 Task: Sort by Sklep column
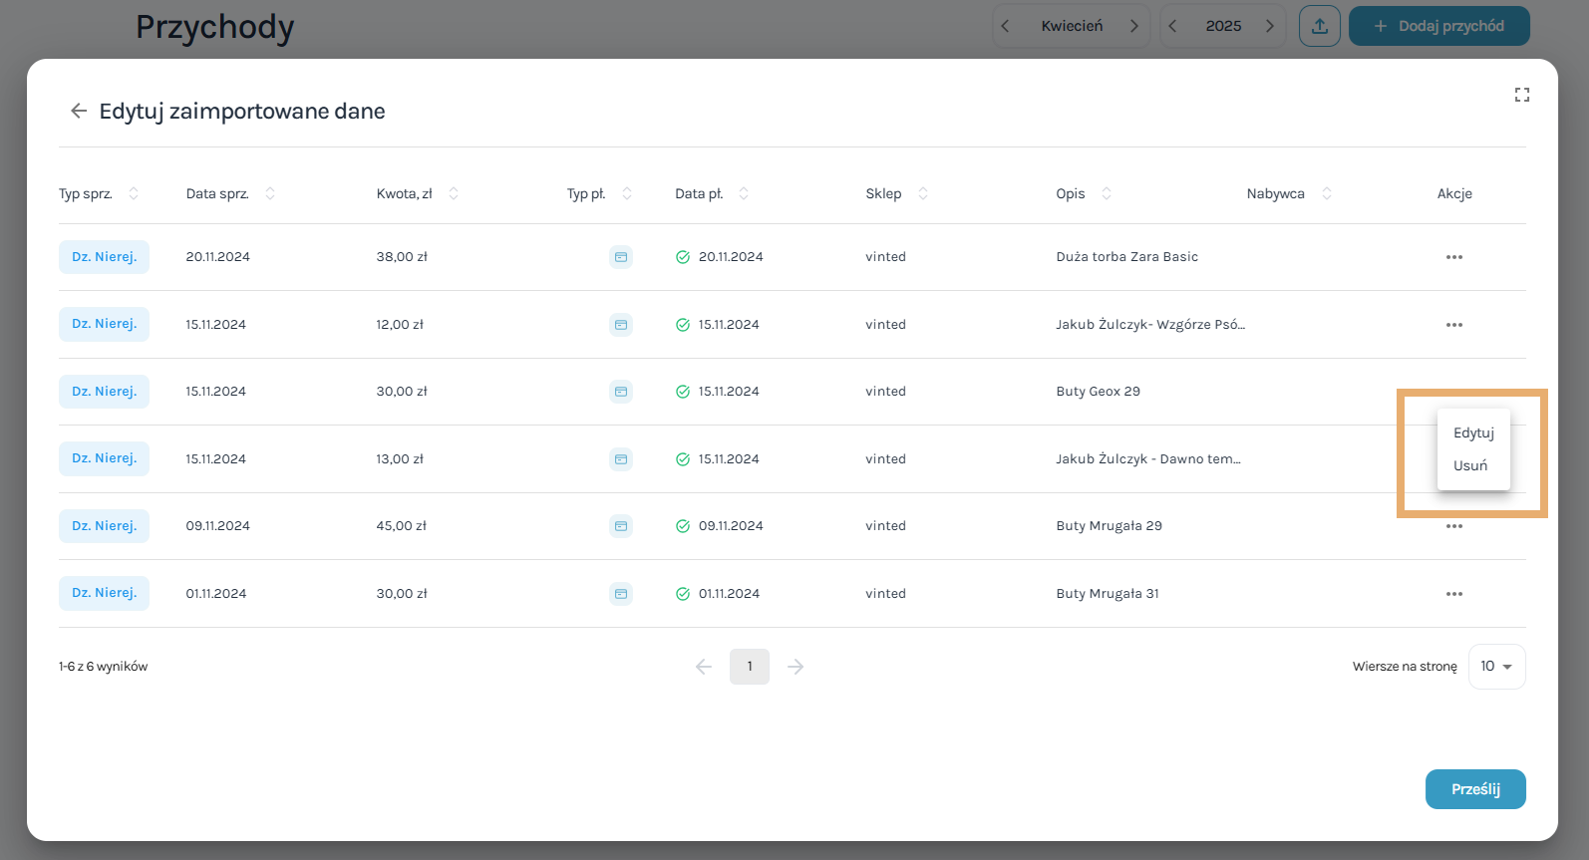pyautogui.click(x=923, y=193)
